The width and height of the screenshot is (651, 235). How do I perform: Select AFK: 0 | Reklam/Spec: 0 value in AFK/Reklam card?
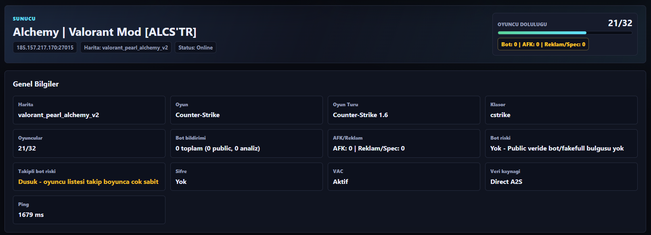[x=369, y=148]
